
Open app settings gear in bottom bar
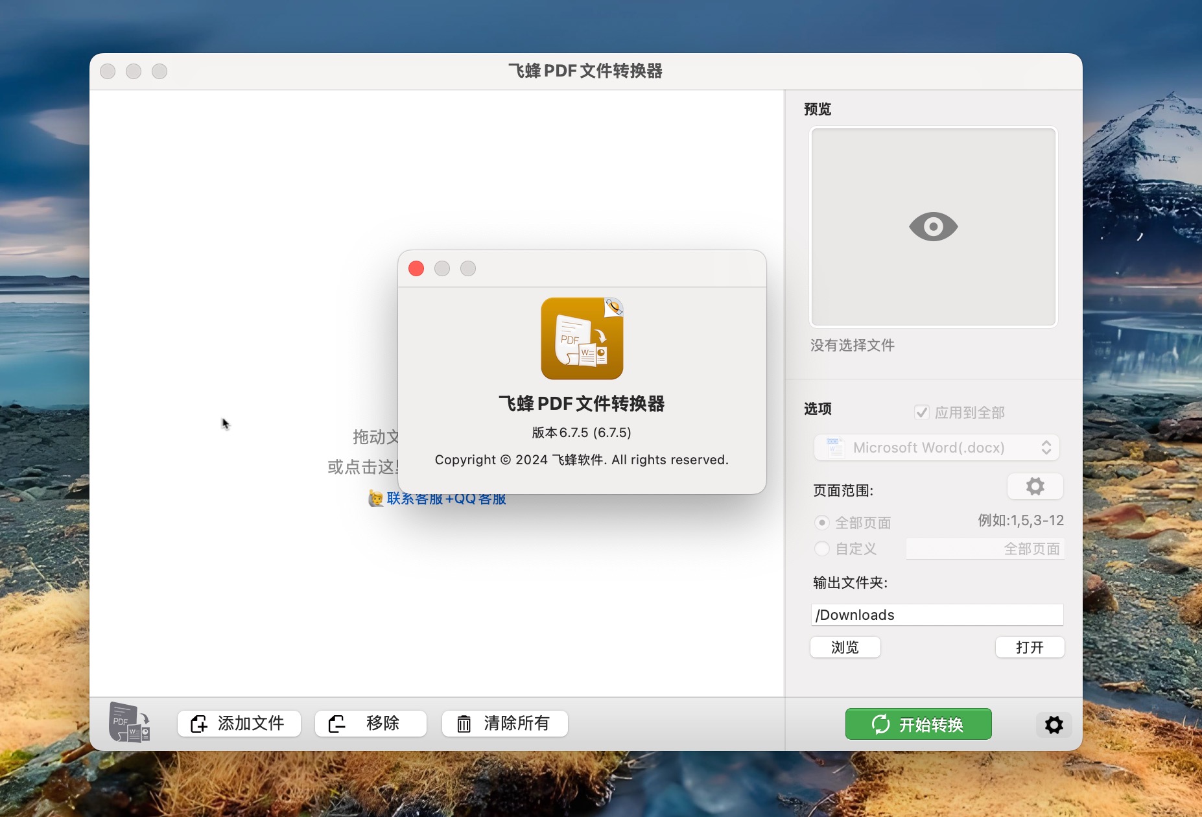click(x=1054, y=724)
